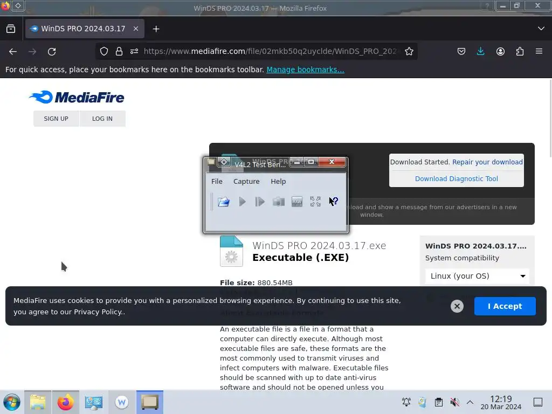Click the MediaFire logo
The width and height of the screenshot is (552, 414).
[77, 97]
